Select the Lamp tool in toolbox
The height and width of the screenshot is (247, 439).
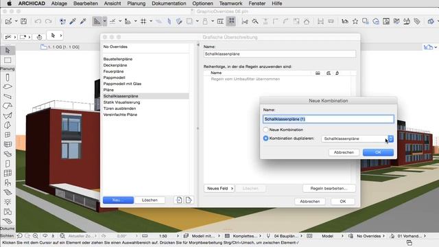tap(8, 202)
